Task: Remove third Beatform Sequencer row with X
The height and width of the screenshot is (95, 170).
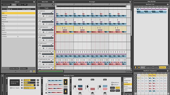Action: click(168, 80)
